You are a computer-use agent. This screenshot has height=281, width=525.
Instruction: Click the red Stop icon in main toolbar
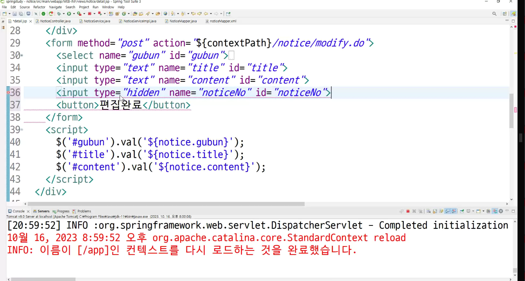click(x=89, y=14)
